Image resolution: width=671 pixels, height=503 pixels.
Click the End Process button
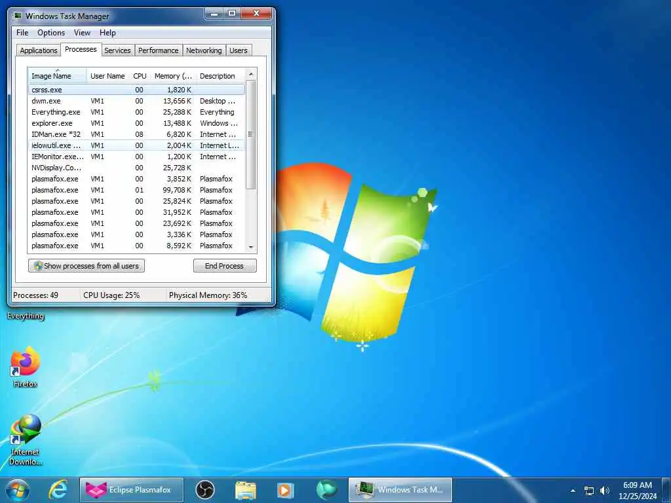pyautogui.click(x=225, y=266)
